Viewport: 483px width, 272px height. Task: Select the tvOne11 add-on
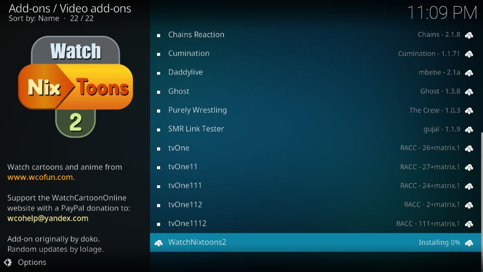315,167
